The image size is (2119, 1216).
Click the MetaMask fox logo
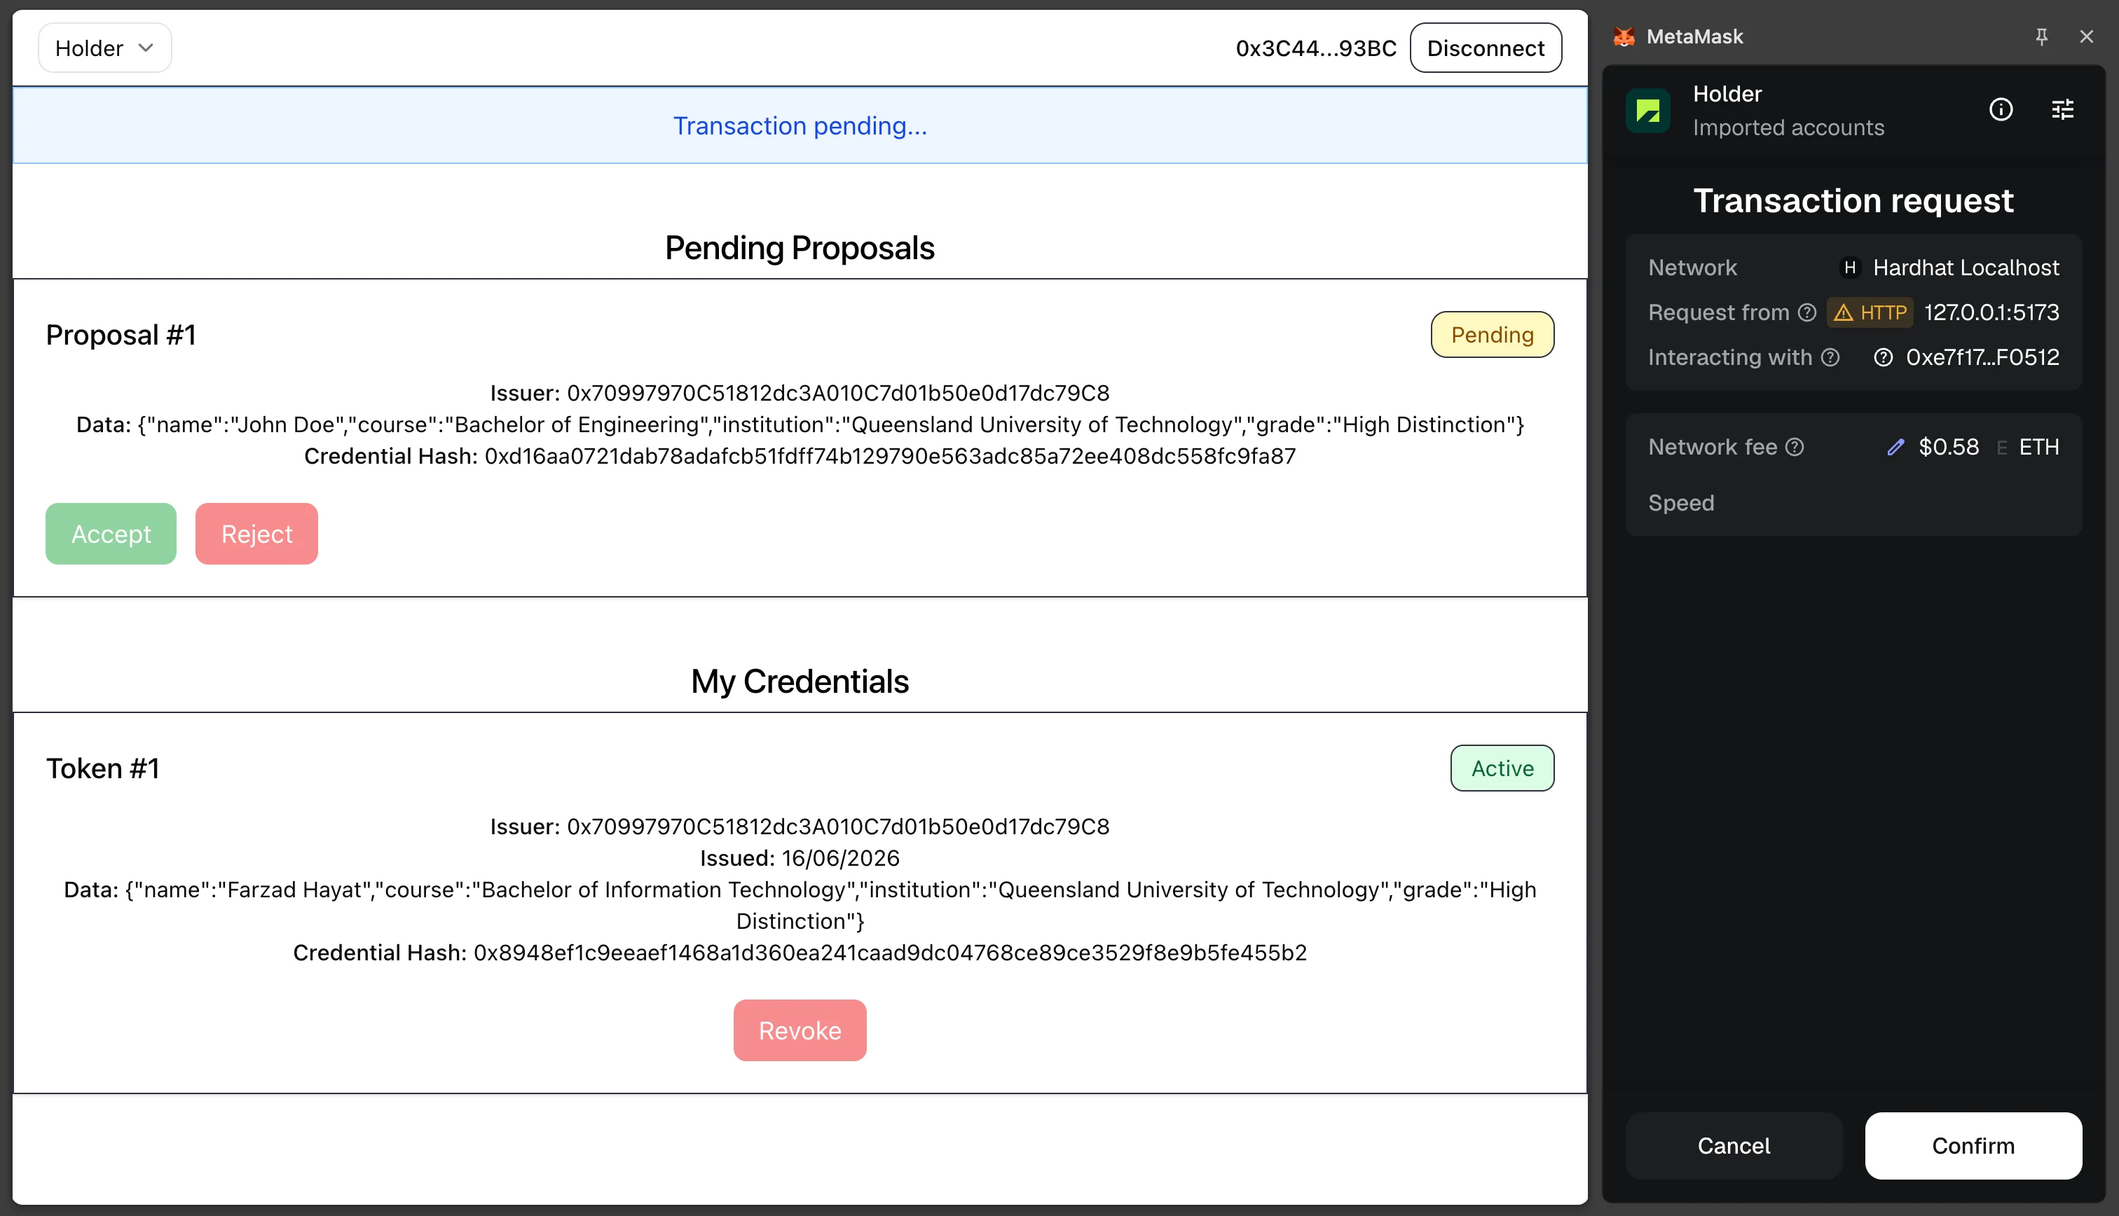[x=1624, y=36]
